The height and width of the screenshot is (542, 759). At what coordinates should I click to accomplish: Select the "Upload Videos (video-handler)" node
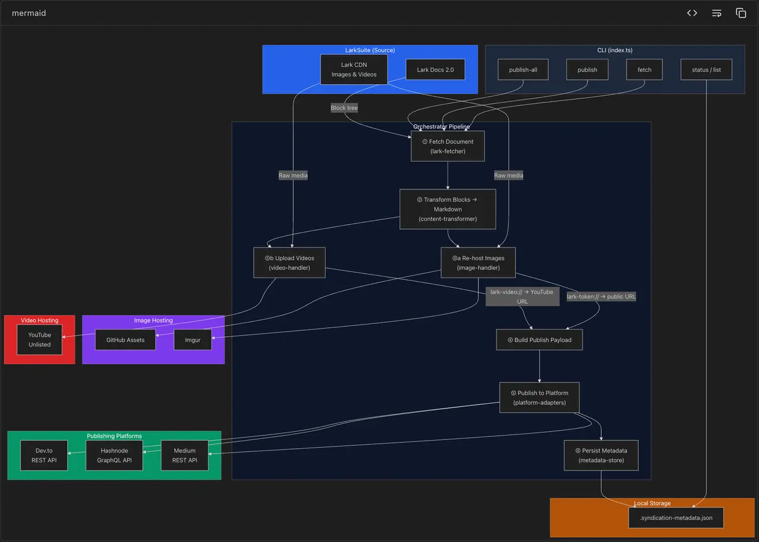point(289,262)
